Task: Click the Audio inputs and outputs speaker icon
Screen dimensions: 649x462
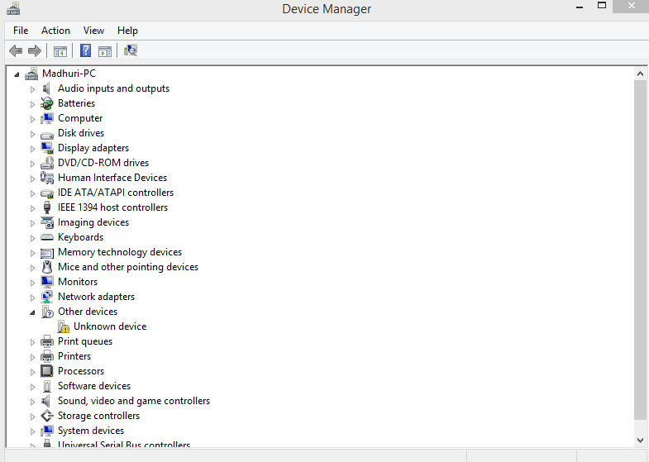Action: click(x=46, y=88)
